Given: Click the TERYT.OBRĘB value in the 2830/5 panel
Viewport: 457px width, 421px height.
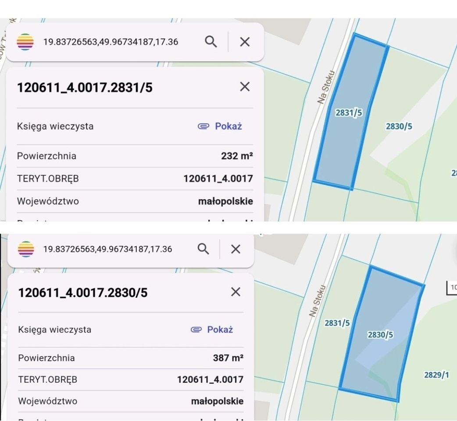Looking at the screenshot, I should pyautogui.click(x=210, y=379).
